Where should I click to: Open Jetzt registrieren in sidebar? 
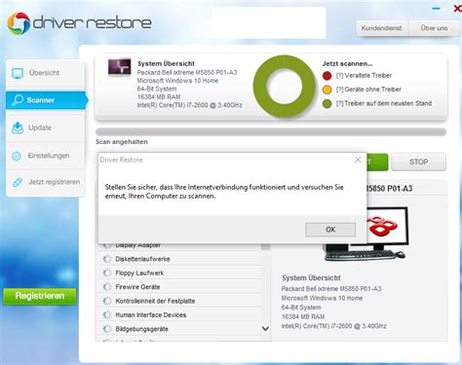pyautogui.click(x=46, y=182)
